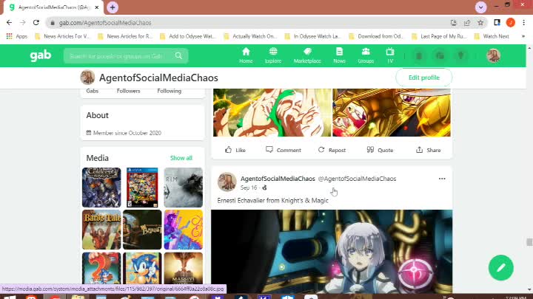This screenshot has width=533, height=299.
Task: Reload the page
Action: pyautogui.click(x=36, y=23)
